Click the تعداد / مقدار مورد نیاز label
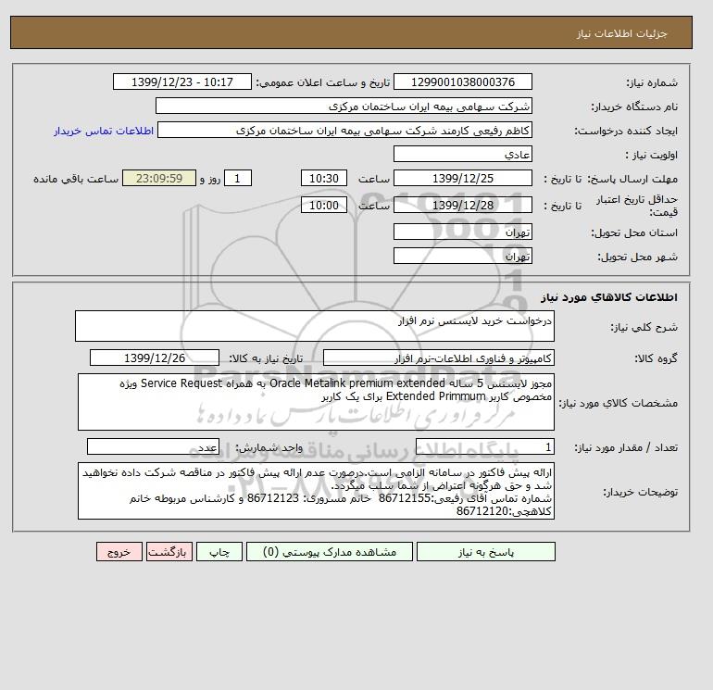Screen dimensions: 713x690 (x=626, y=447)
